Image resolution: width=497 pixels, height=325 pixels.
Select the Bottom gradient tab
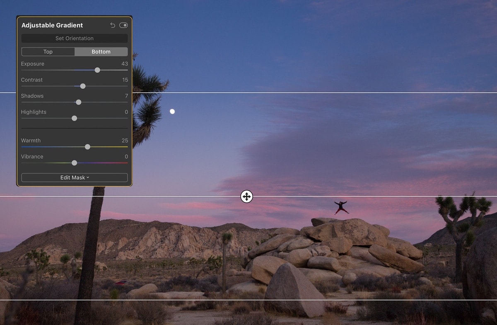[x=101, y=52]
